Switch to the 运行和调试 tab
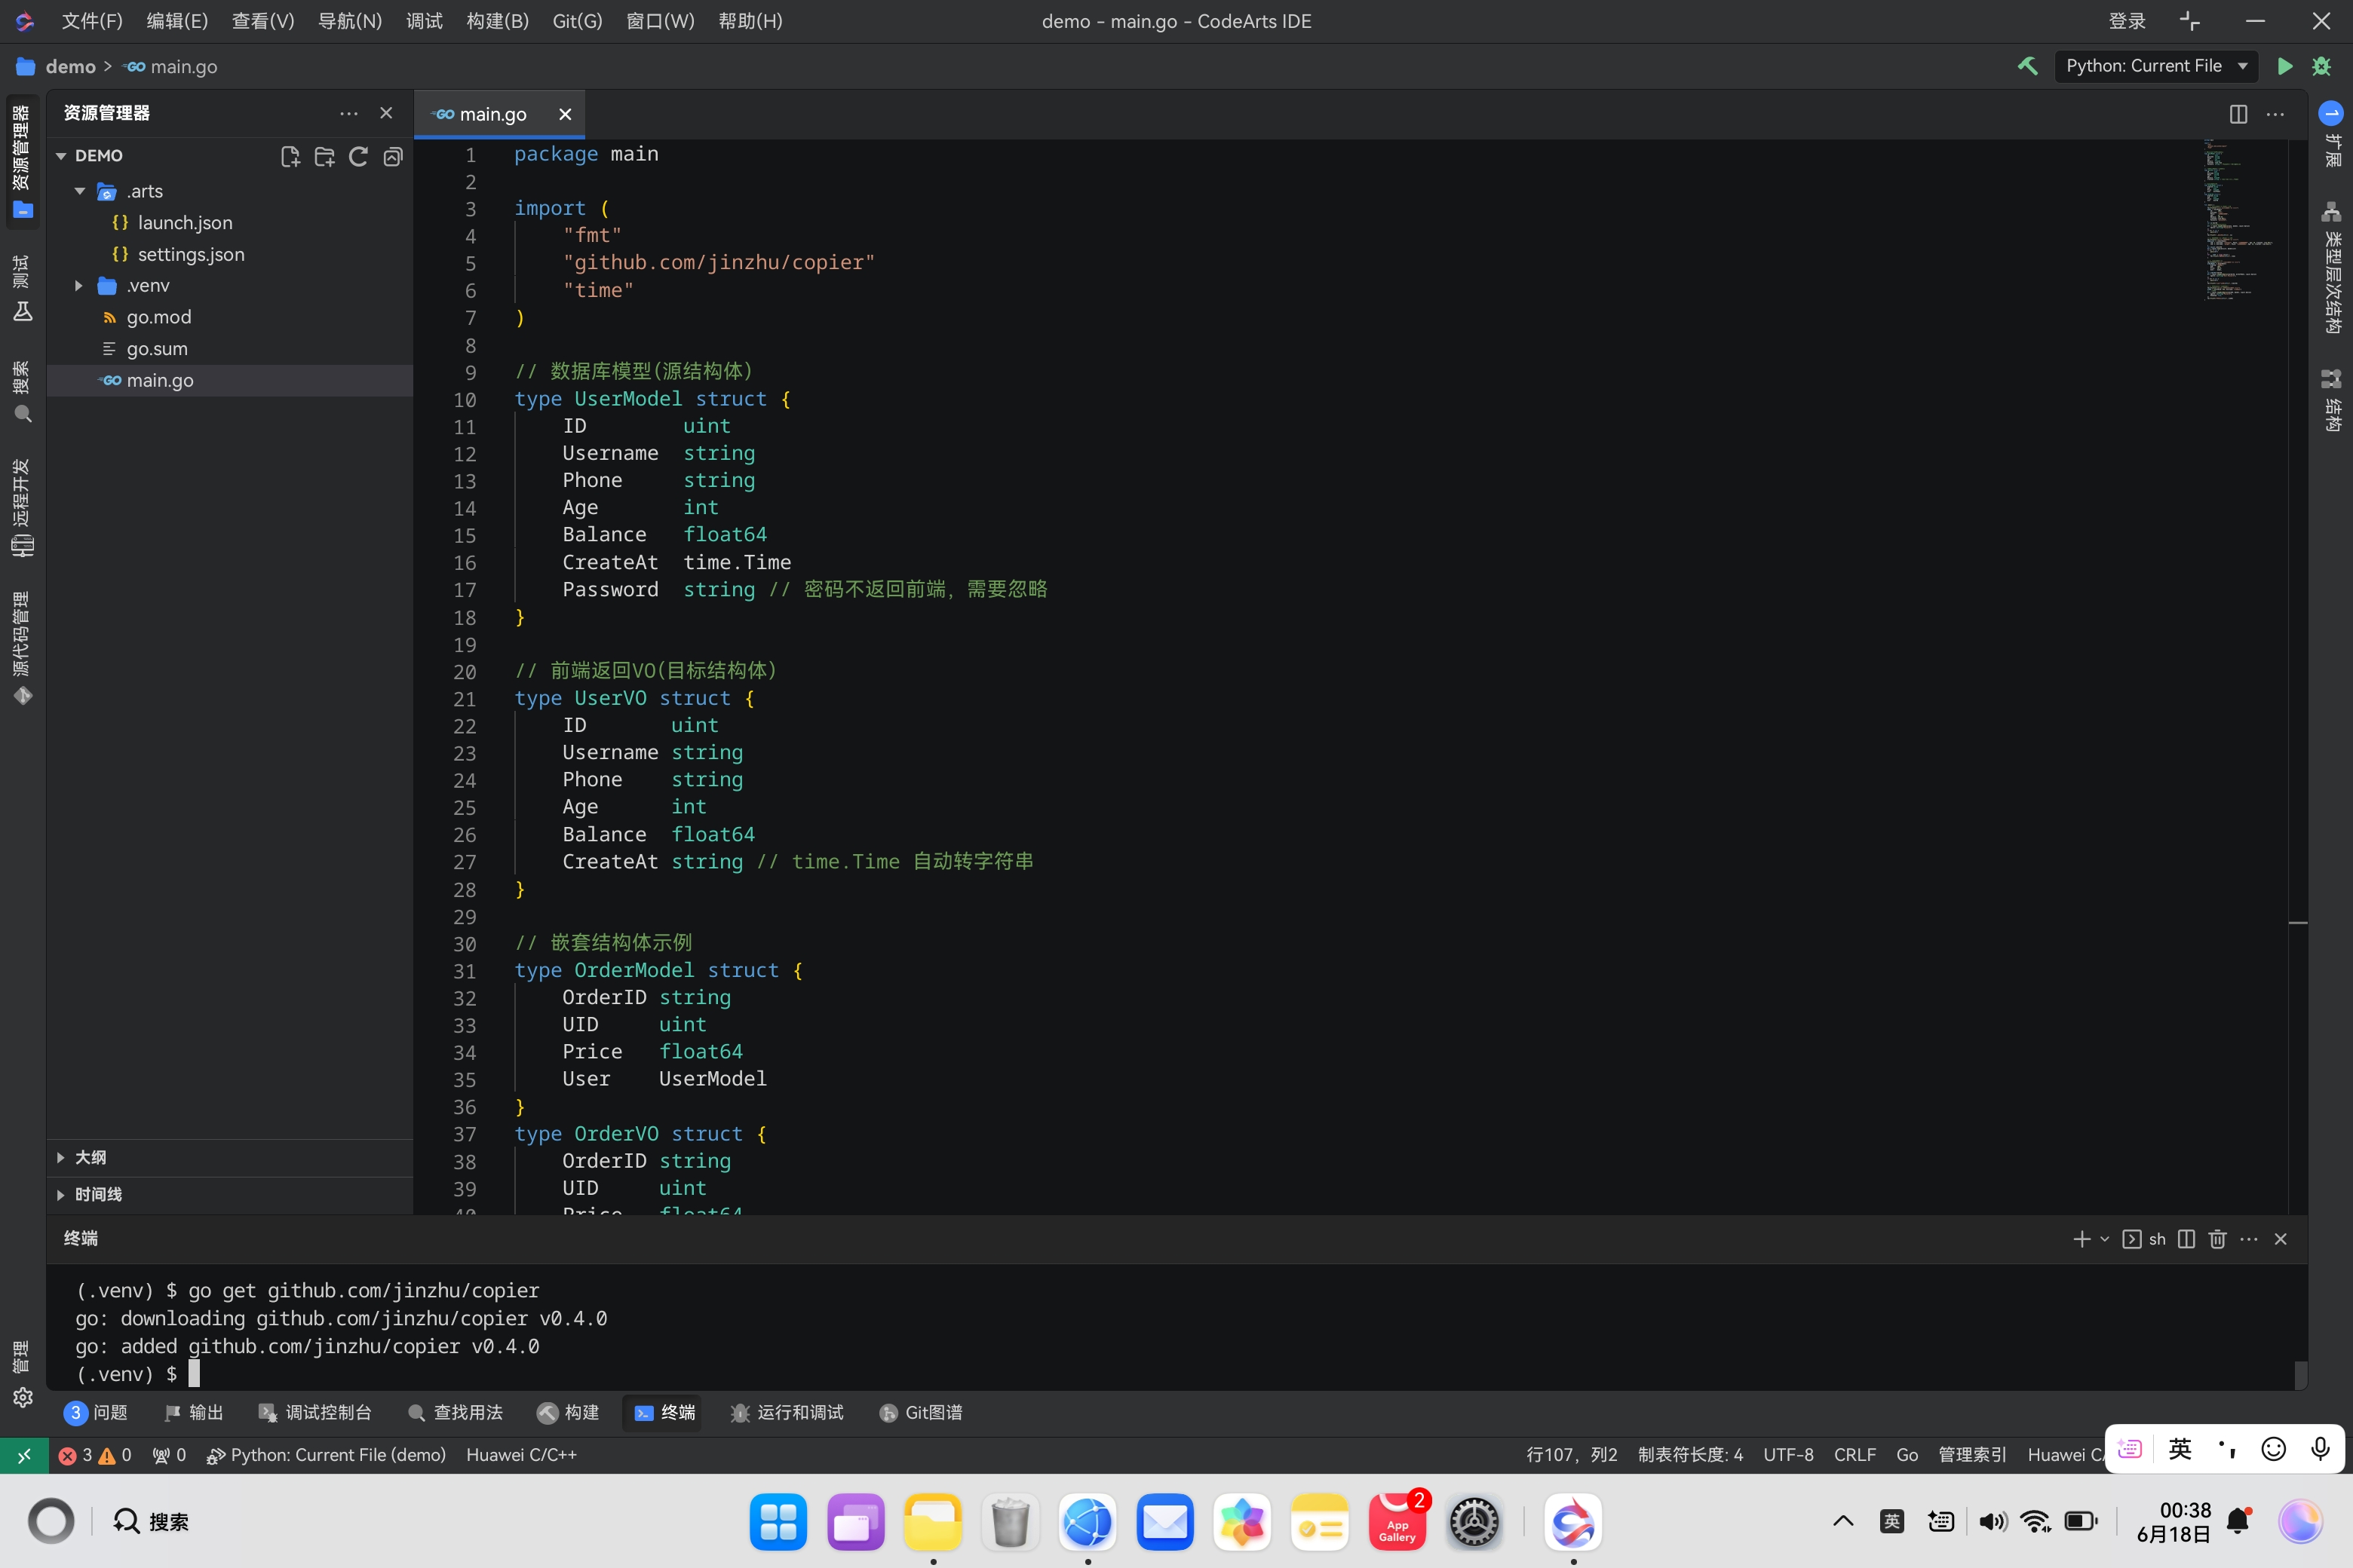The height and width of the screenshot is (1568, 2353). pos(787,1412)
